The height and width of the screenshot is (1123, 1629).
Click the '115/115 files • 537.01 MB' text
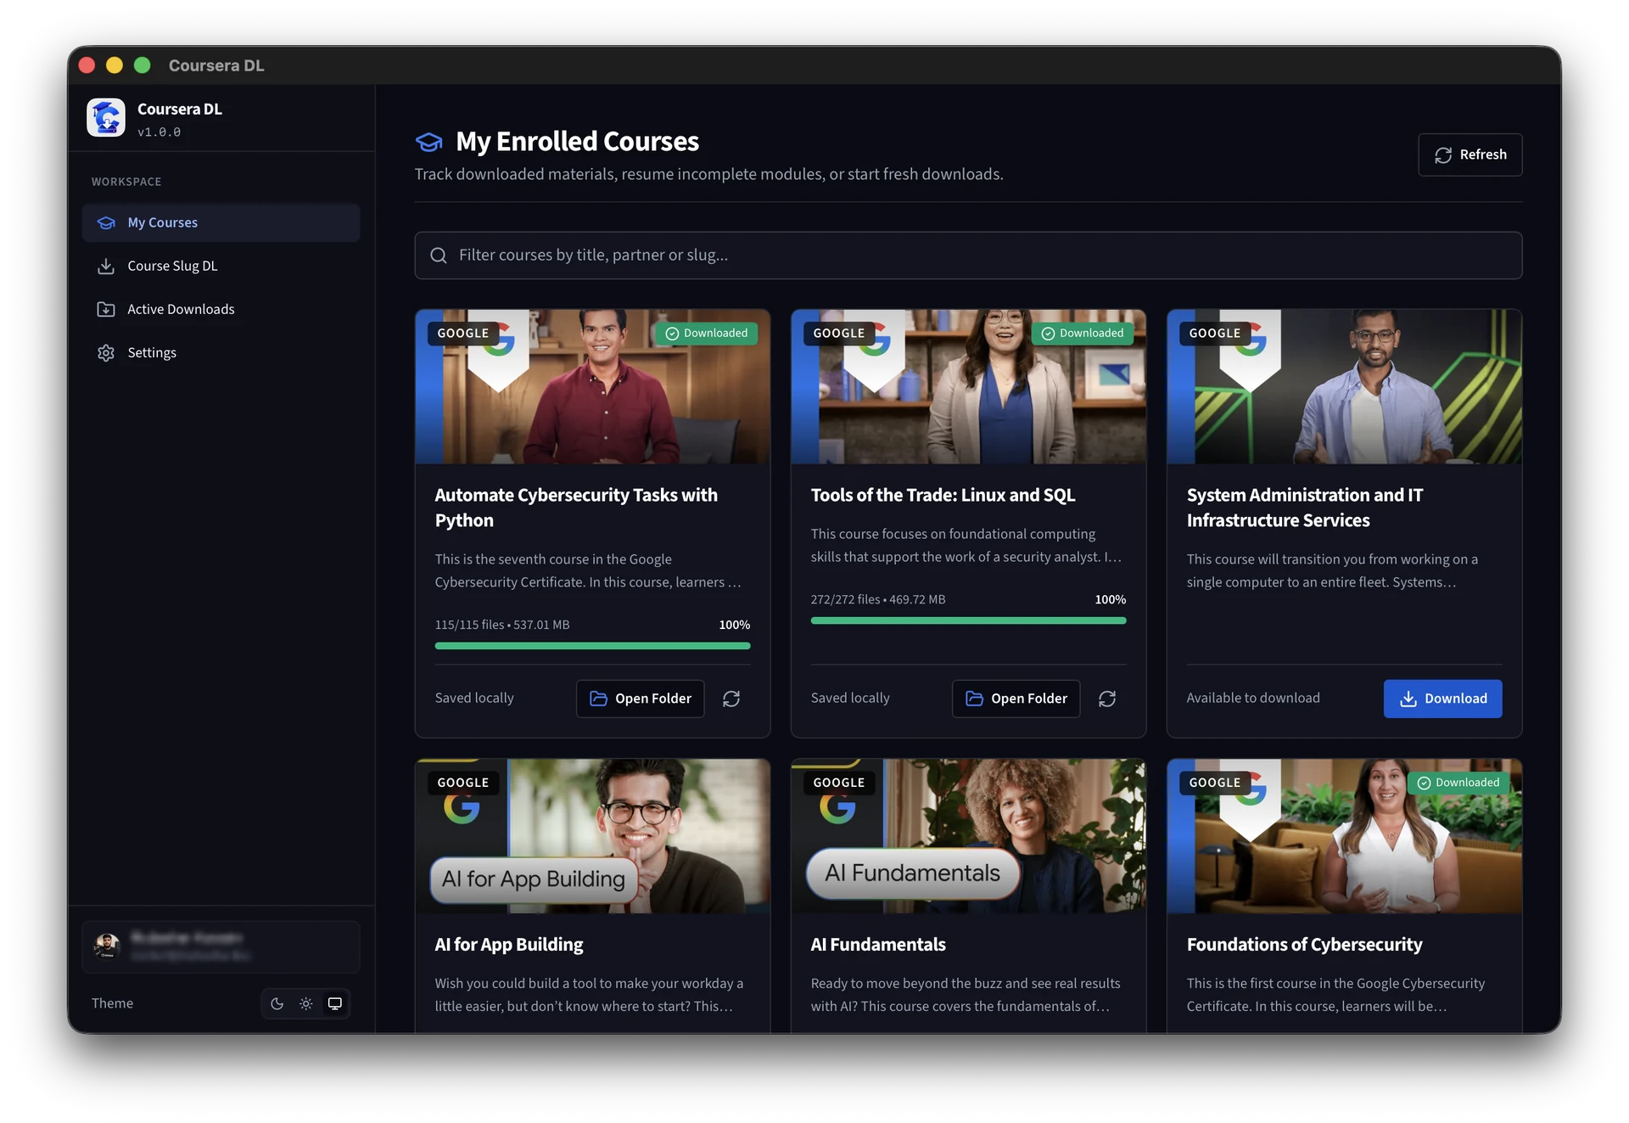click(502, 625)
